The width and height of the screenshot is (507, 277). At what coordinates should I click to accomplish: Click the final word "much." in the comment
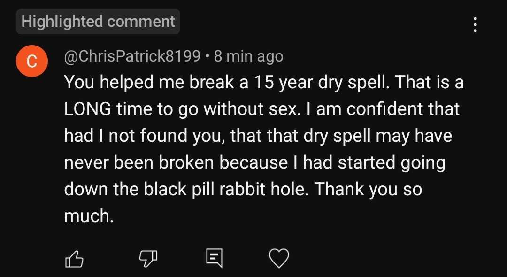pyautogui.click(x=89, y=216)
